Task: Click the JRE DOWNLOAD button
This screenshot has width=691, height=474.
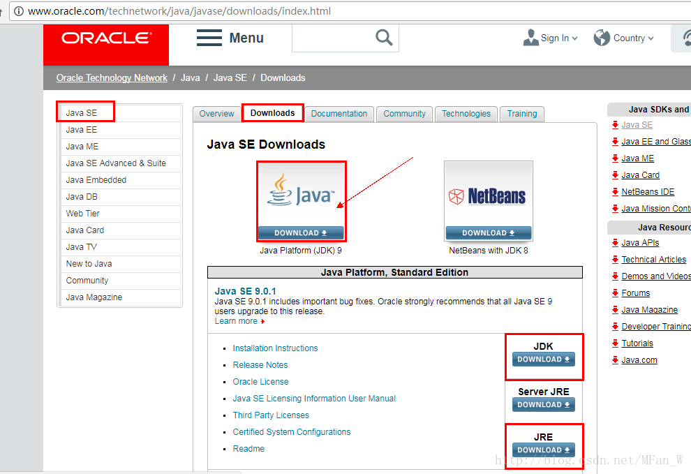Action: point(543,450)
